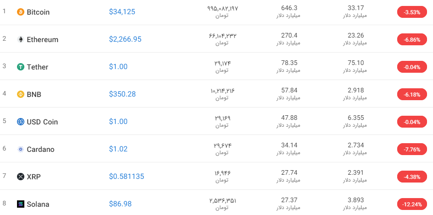The height and width of the screenshot is (215, 433).
Task: Click the 75.10 Tether volume value
Action: click(x=356, y=63)
